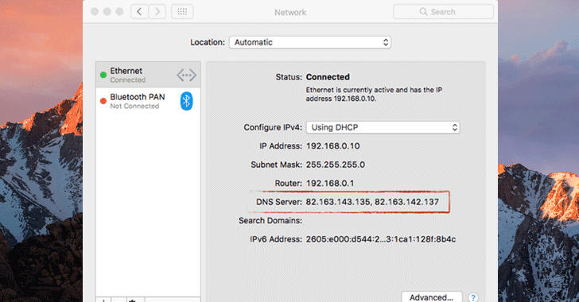Click the Bluetooth logo icon in sidebar
The image size is (579, 302).
click(x=186, y=101)
